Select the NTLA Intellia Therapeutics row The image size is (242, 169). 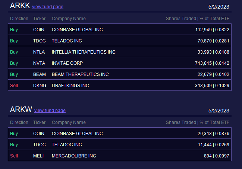tap(120, 52)
